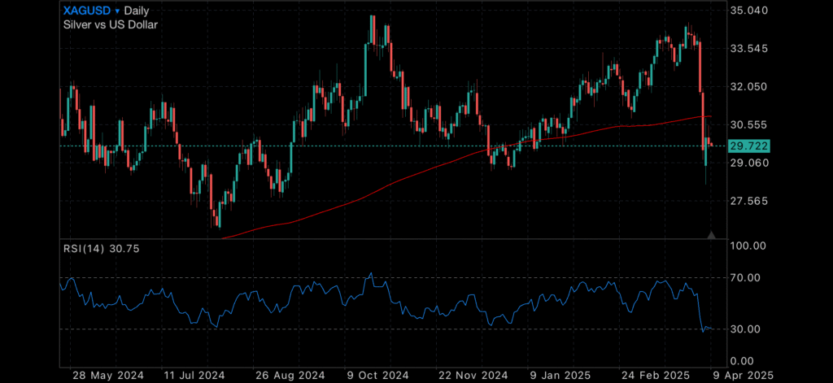Select the Daily timeframe label

point(137,11)
